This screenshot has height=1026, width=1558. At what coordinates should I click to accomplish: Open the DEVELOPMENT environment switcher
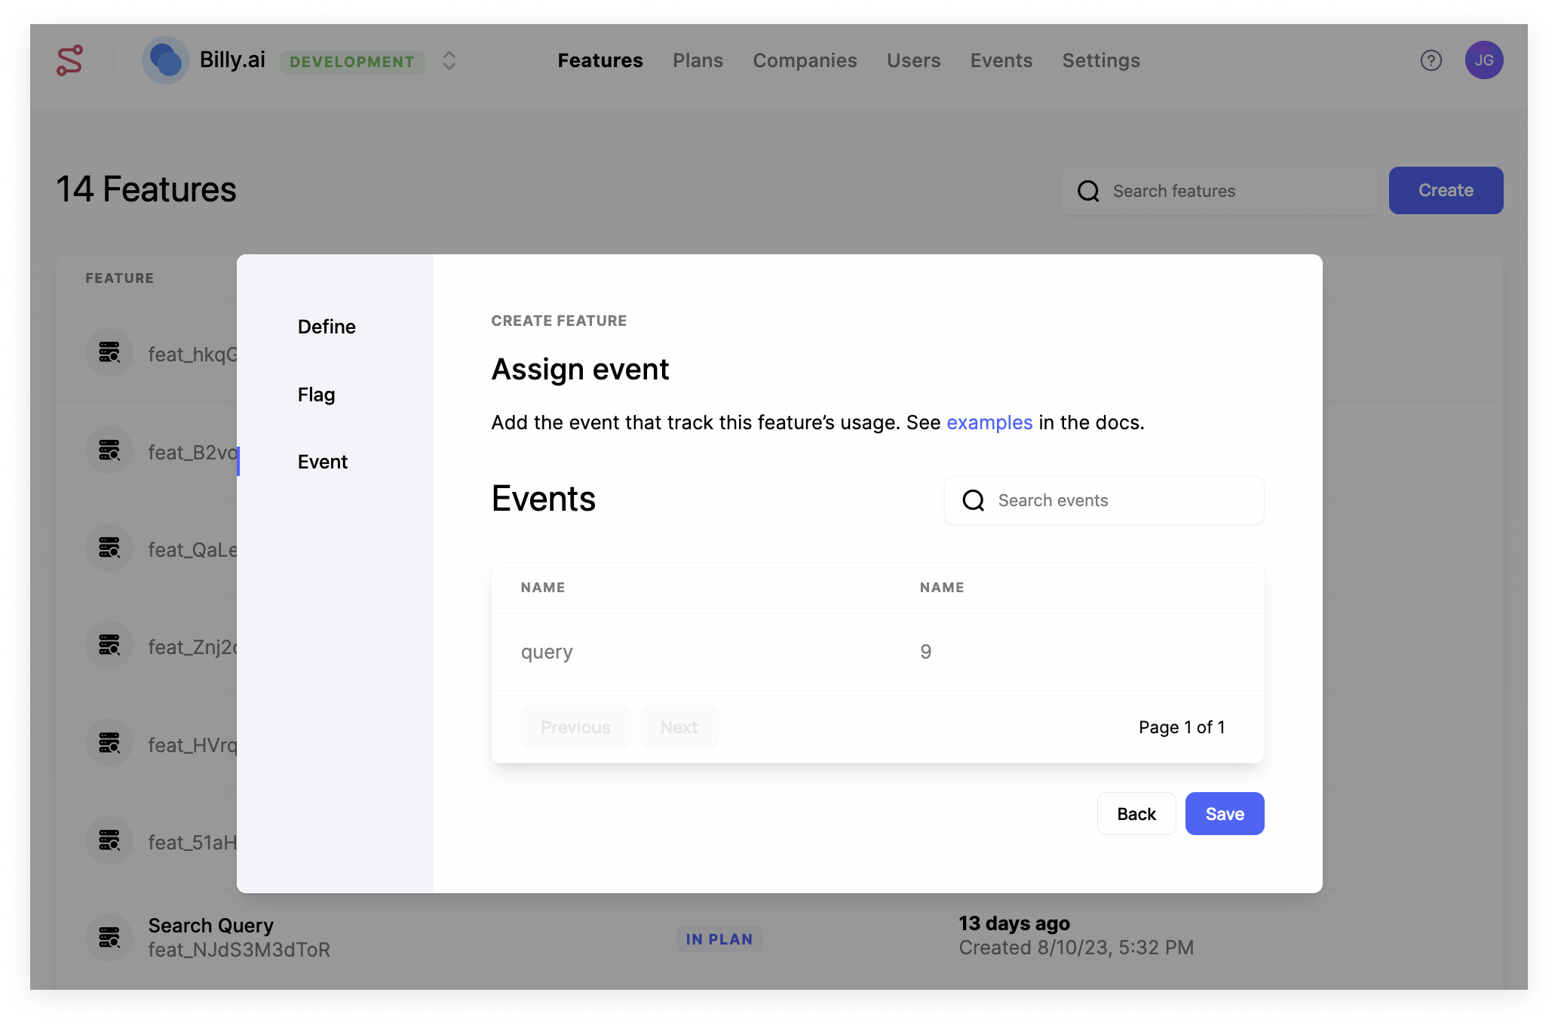(x=351, y=62)
